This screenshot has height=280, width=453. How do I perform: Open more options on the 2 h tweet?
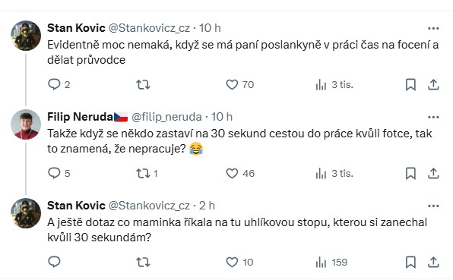click(x=433, y=206)
